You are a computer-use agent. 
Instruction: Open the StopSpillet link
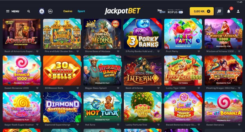coord(161,11)
